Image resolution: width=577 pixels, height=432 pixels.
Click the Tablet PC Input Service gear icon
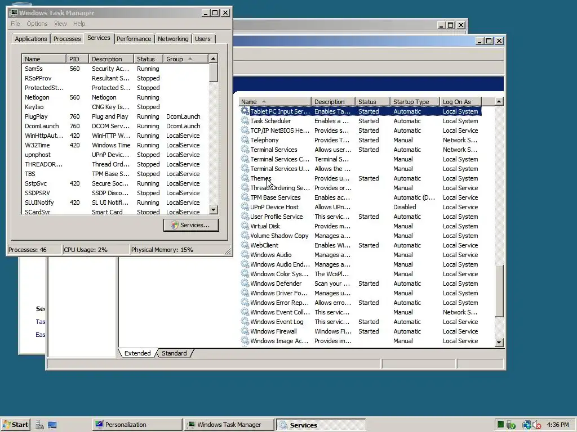pyautogui.click(x=245, y=111)
